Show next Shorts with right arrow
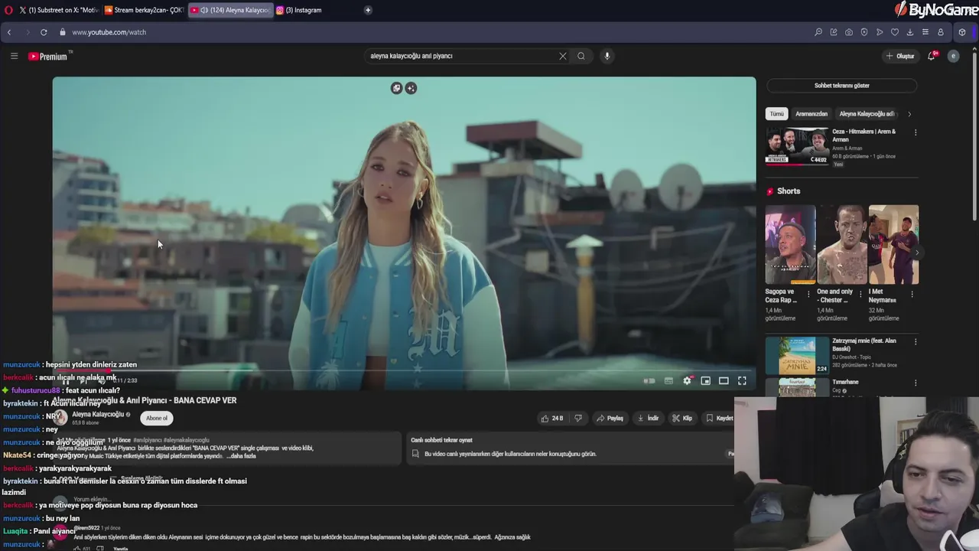The height and width of the screenshot is (551, 979). click(x=916, y=253)
